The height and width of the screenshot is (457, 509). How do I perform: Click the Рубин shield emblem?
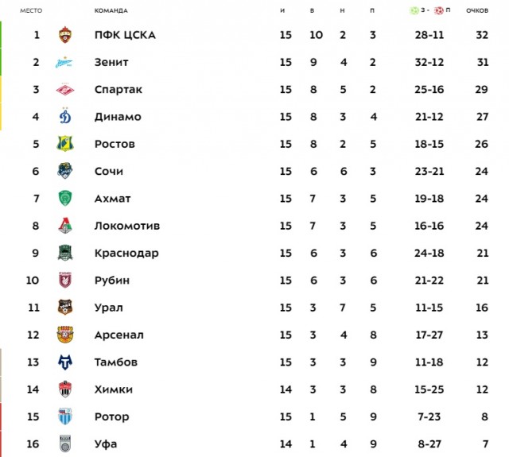click(65, 280)
